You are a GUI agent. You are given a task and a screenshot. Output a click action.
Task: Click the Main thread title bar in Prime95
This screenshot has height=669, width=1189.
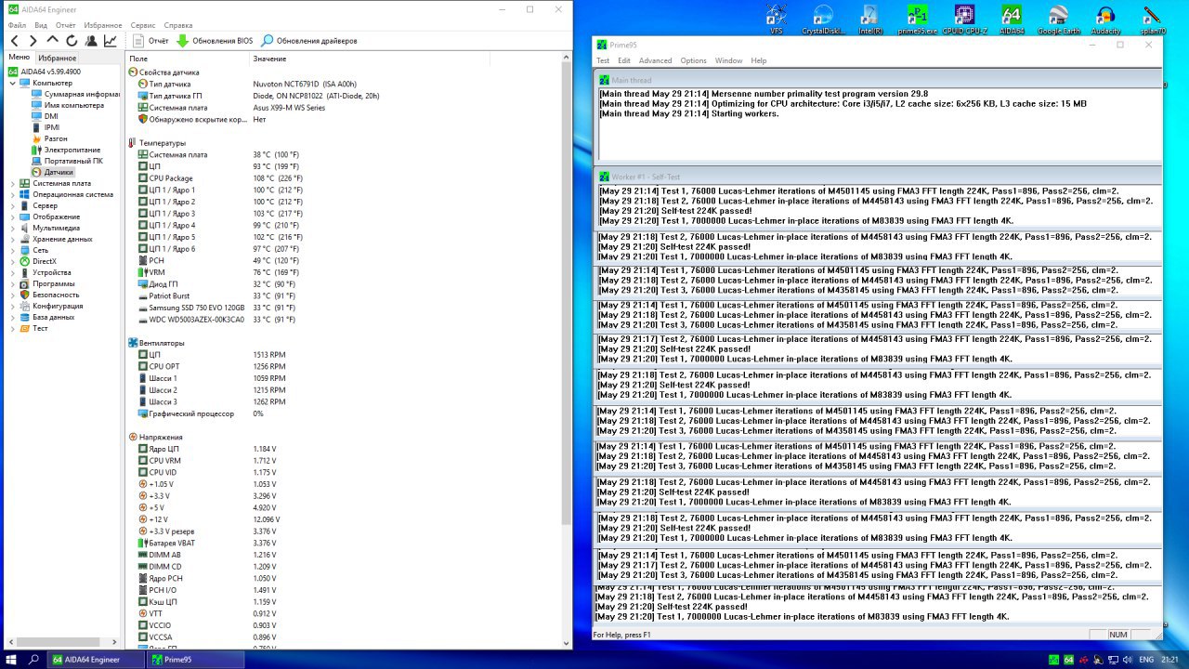[x=878, y=80]
